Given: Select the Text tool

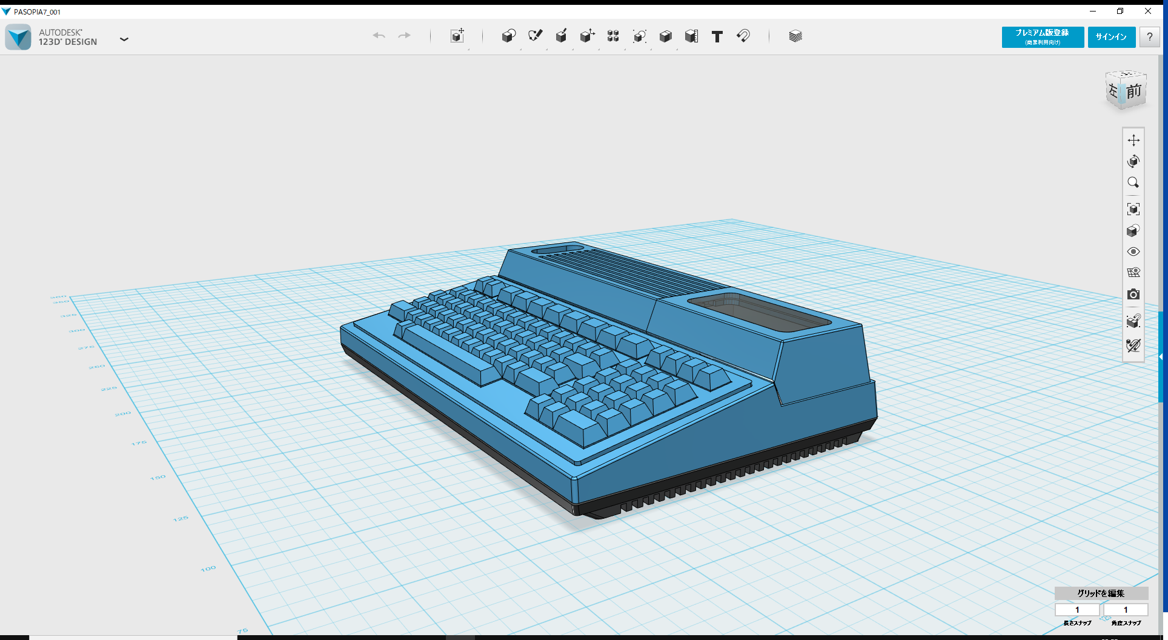Looking at the screenshot, I should pyautogui.click(x=717, y=36).
